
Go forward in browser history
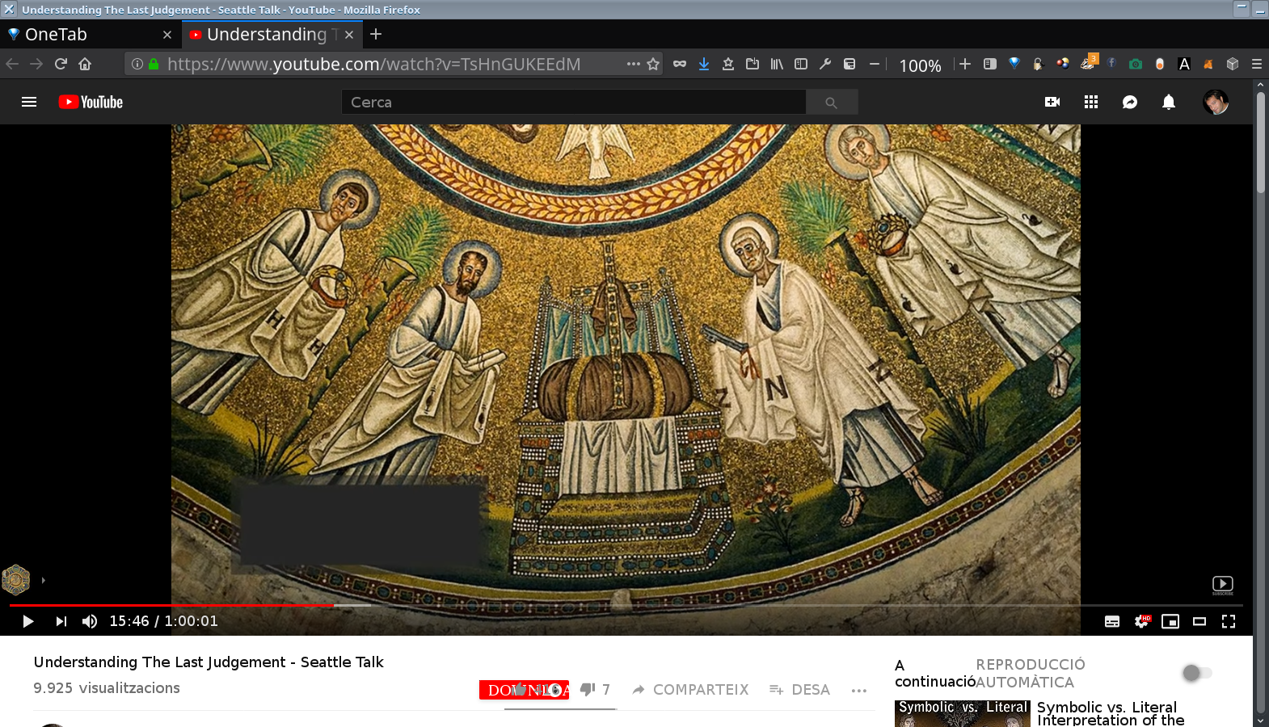(36, 64)
